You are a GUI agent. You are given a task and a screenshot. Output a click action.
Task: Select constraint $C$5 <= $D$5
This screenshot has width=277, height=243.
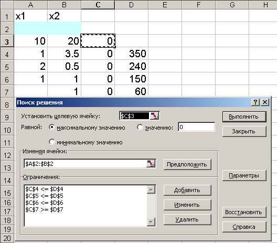pyautogui.click(x=44, y=196)
